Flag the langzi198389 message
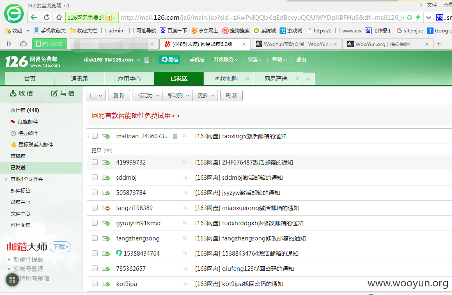Viewport: 452px width, 295px height. (185, 208)
